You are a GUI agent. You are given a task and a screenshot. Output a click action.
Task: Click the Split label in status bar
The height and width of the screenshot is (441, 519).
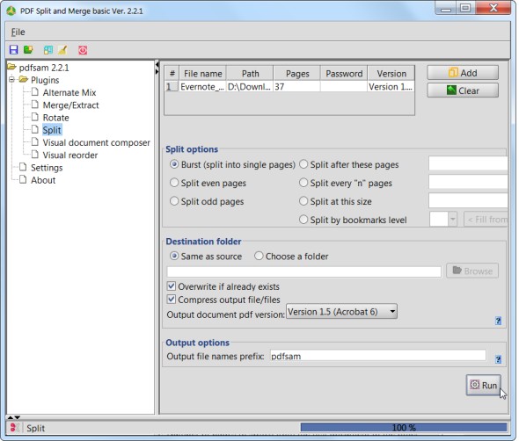[x=35, y=428]
